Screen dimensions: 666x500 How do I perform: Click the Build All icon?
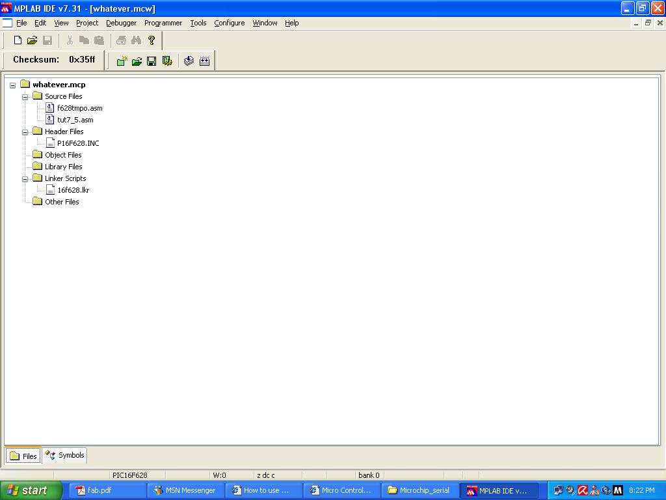click(204, 61)
